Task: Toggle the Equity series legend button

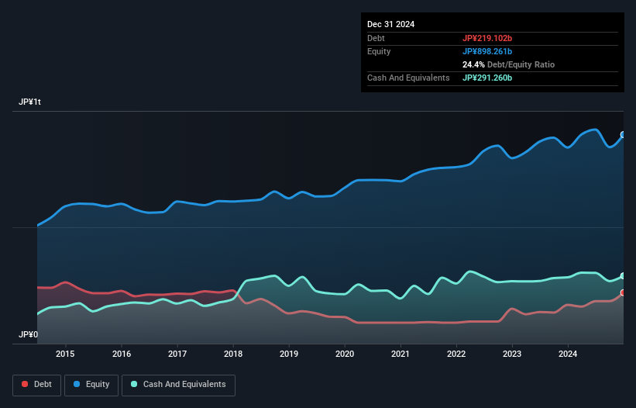Action: click(91, 385)
